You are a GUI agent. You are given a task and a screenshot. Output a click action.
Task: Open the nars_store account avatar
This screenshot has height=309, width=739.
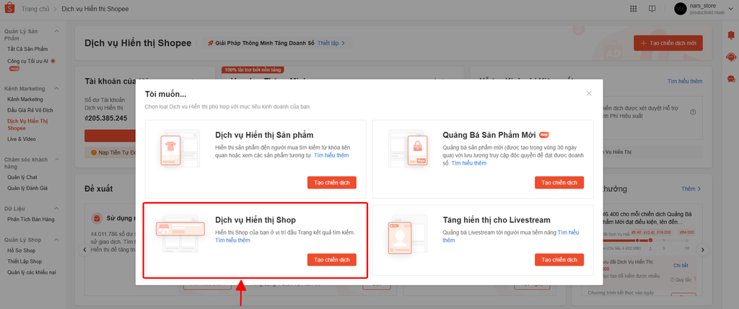pos(680,9)
